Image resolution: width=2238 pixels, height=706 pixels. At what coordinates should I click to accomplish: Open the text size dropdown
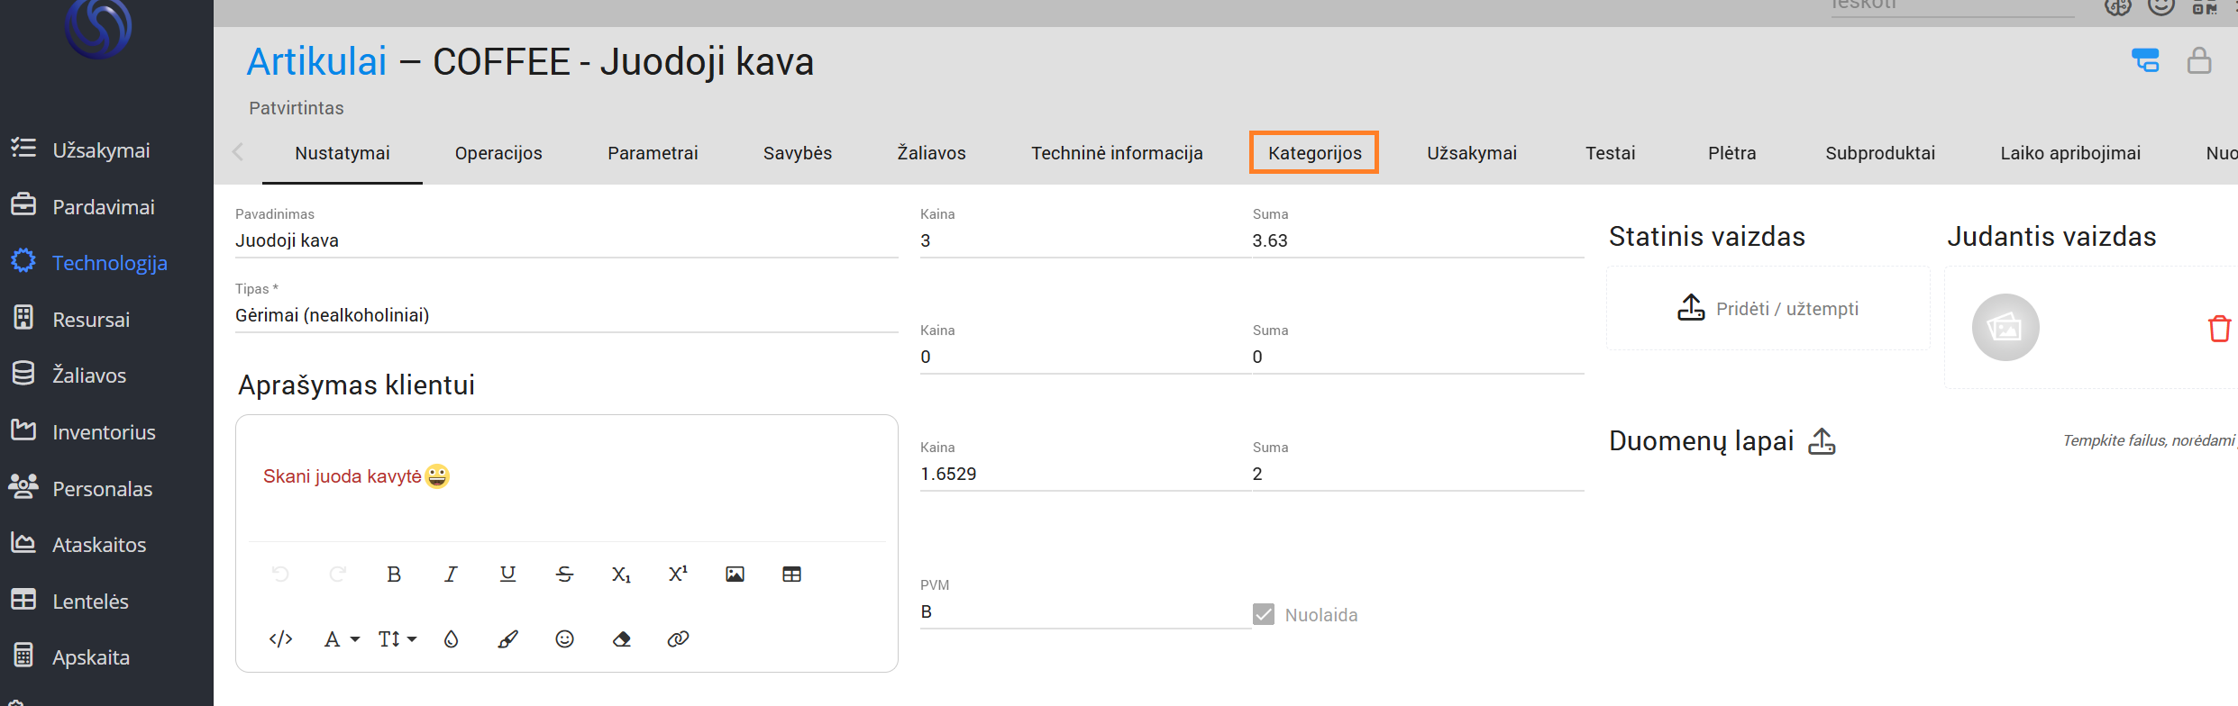tap(397, 639)
